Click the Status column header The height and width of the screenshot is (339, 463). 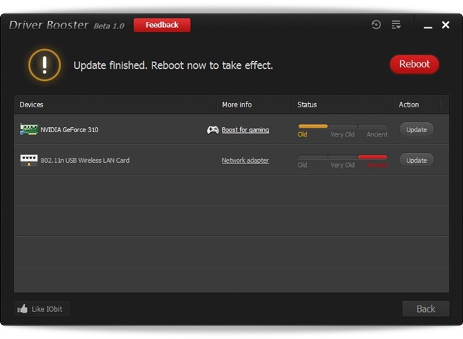pyautogui.click(x=307, y=104)
